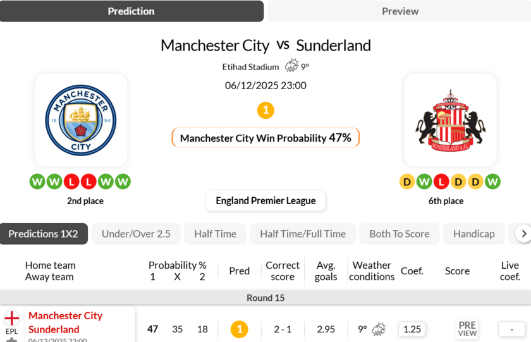This screenshot has height=342, width=531.
Task: Select the Half Time/Full Time tab
Action: pos(303,234)
